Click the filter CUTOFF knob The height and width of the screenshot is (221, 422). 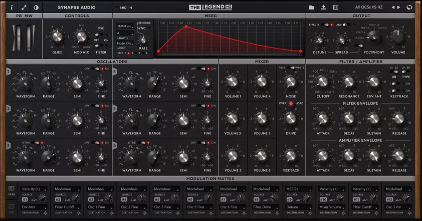point(323,81)
